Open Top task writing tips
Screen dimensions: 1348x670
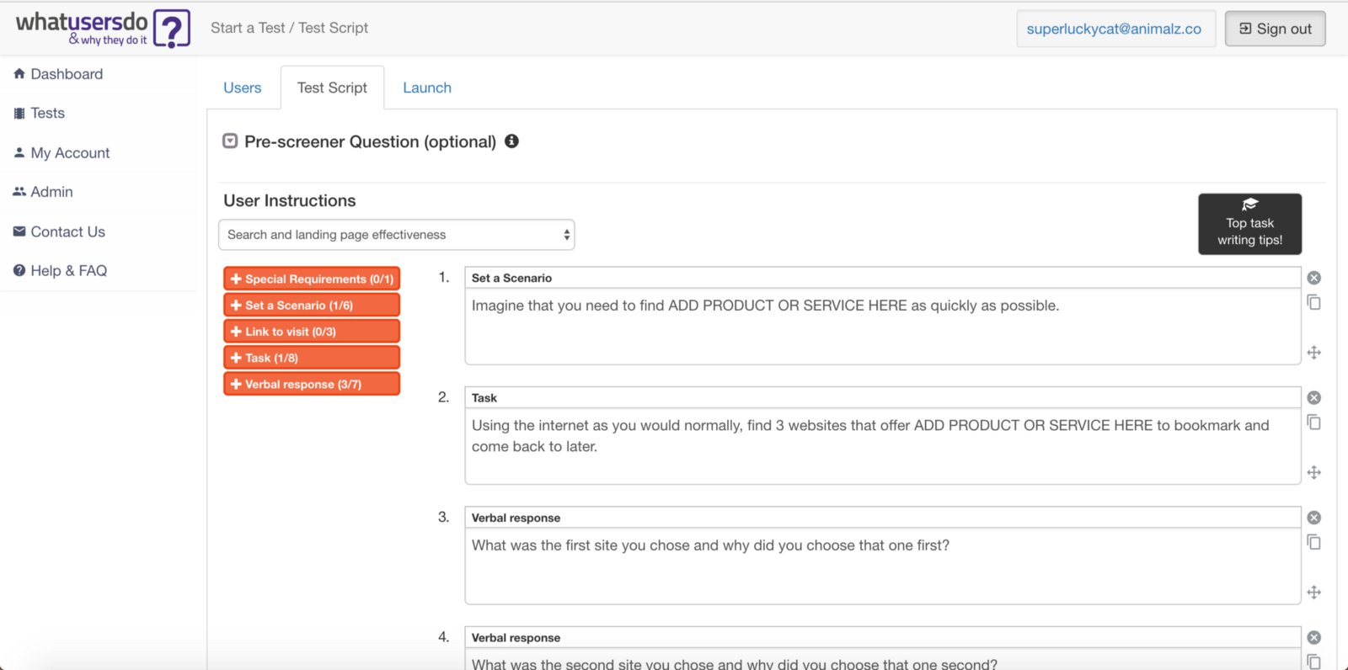pos(1249,224)
